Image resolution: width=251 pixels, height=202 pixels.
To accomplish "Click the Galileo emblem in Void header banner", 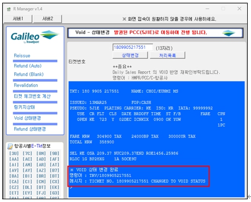I will pyautogui.click(x=229, y=33).
